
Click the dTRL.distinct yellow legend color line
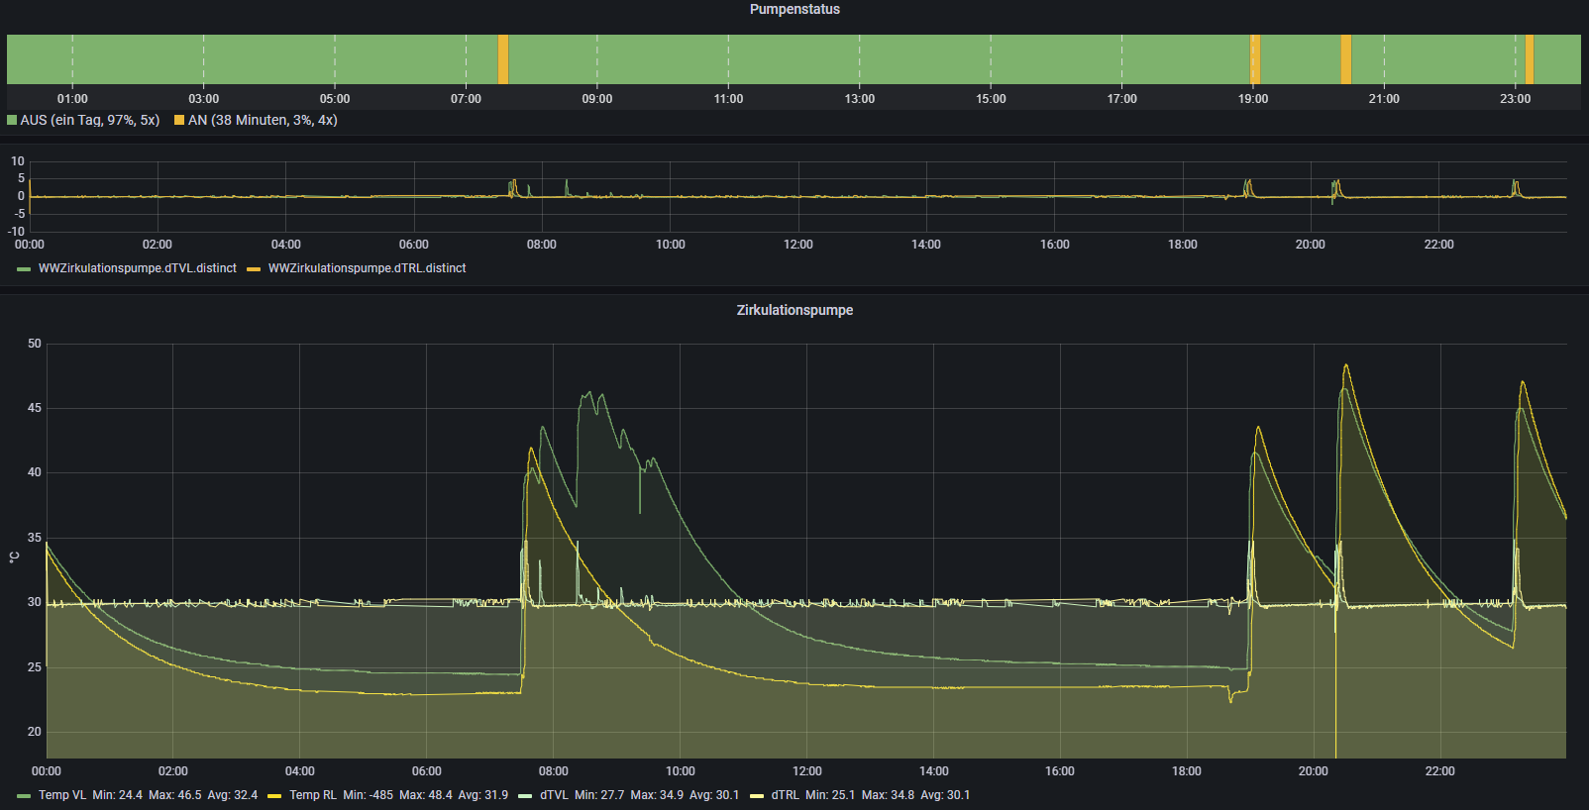point(254,269)
